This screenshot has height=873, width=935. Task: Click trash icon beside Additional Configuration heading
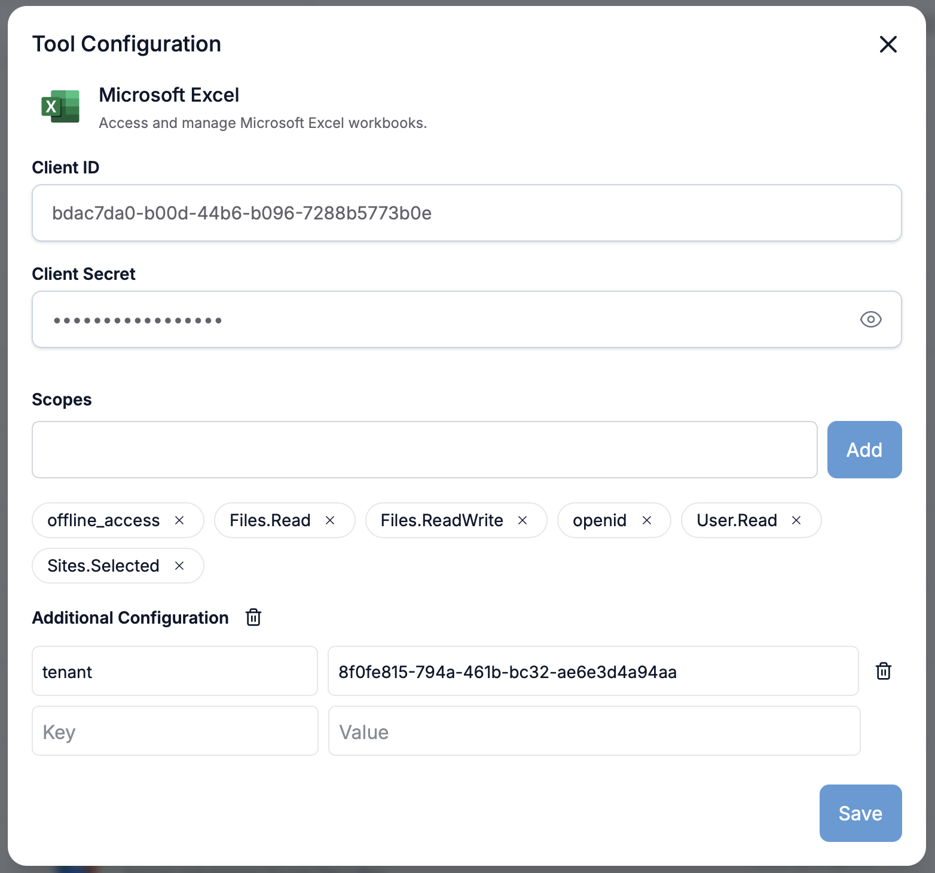coord(253,617)
